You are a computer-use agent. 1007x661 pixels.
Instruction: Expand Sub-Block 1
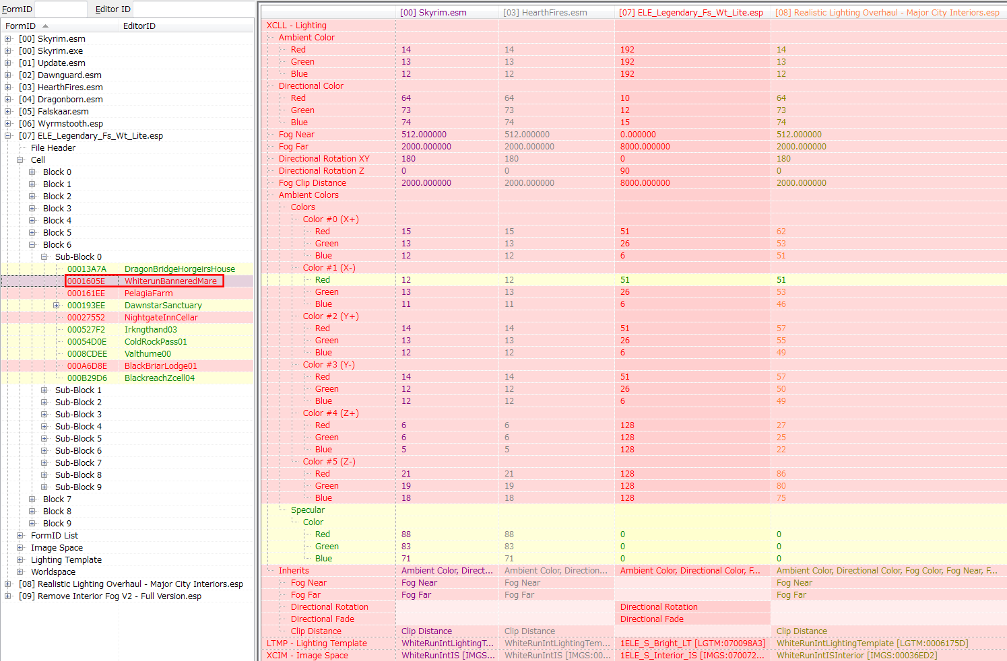pyautogui.click(x=44, y=390)
